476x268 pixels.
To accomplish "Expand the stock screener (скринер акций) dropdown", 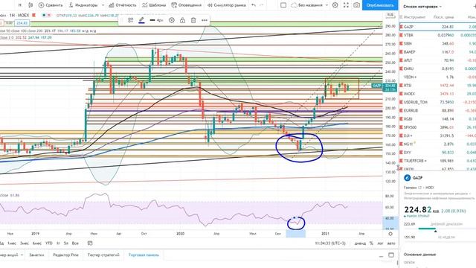I will click(x=22, y=255).
